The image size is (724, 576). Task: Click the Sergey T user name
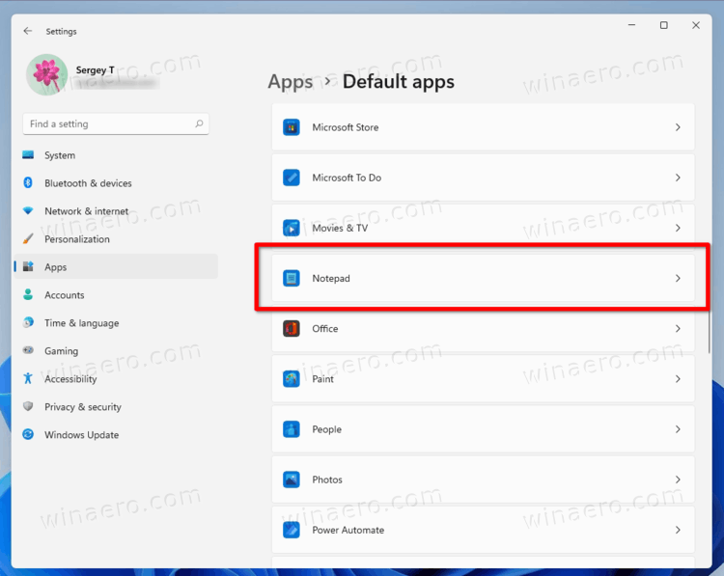tap(96, 69)
